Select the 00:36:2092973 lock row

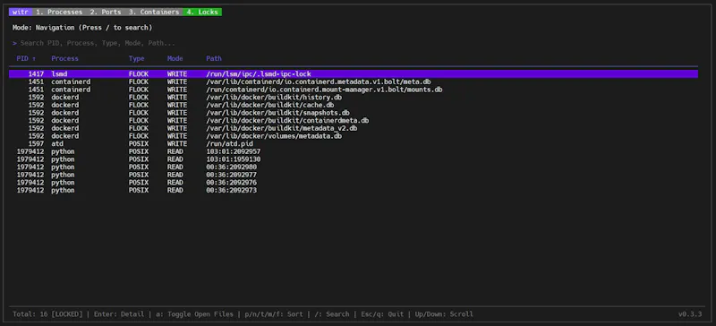[x=354, y=190]
